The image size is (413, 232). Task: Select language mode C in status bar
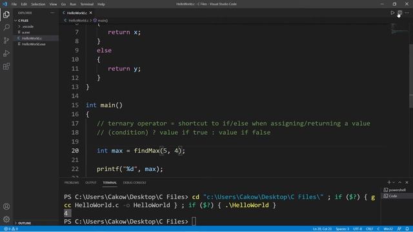point(378,229)
